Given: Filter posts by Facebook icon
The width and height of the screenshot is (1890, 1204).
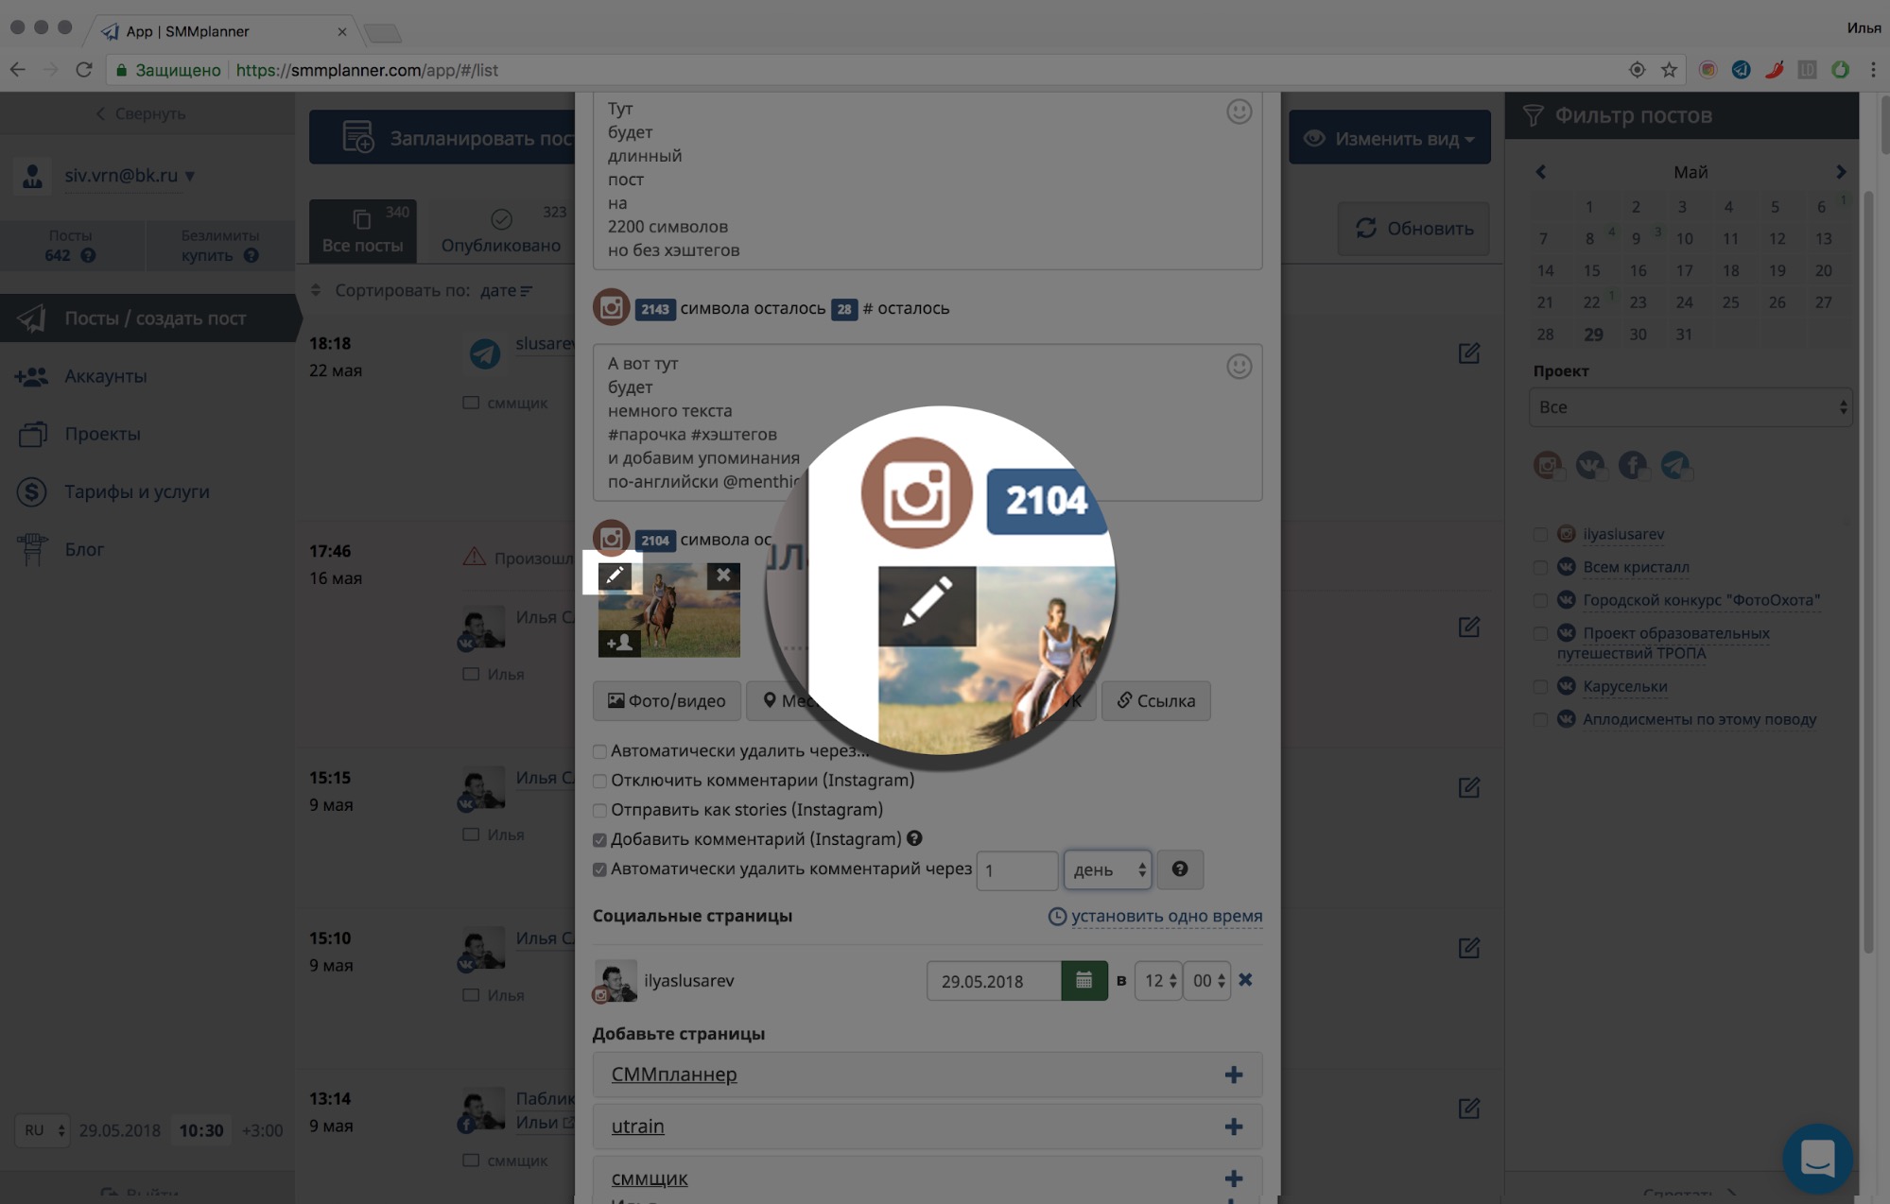Looking at the screenshot, I should click(1633, 465).
